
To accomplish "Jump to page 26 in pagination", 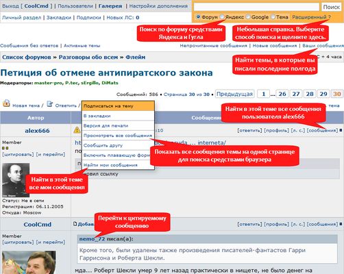I will tap(282, 94).
